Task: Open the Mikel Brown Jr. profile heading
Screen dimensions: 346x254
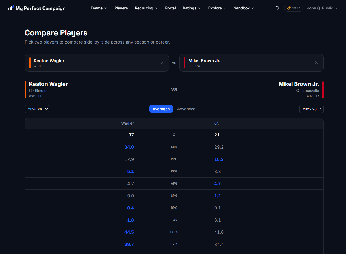Action: pyautogui.click(x=299, y=84)
